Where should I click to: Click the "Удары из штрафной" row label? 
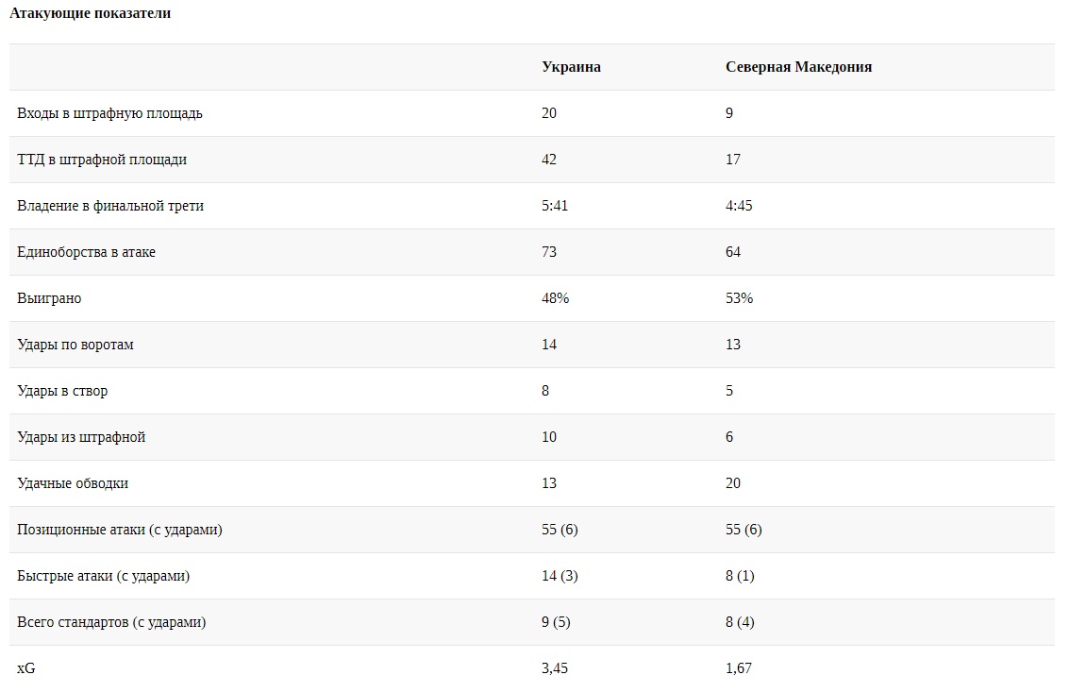pyautogui.click(x=81, y=437)
